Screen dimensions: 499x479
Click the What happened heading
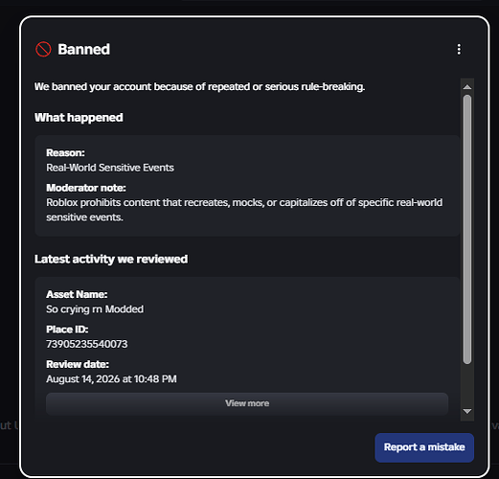tap(79, 118)
